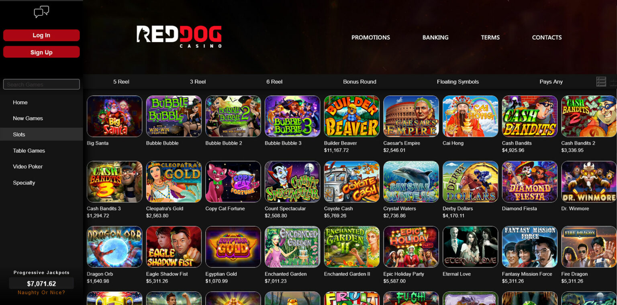The width and height of the screenshot is (617, 305).
Task: Open the Promotions page
Action: pyautogui.click(x=371, y=37)
